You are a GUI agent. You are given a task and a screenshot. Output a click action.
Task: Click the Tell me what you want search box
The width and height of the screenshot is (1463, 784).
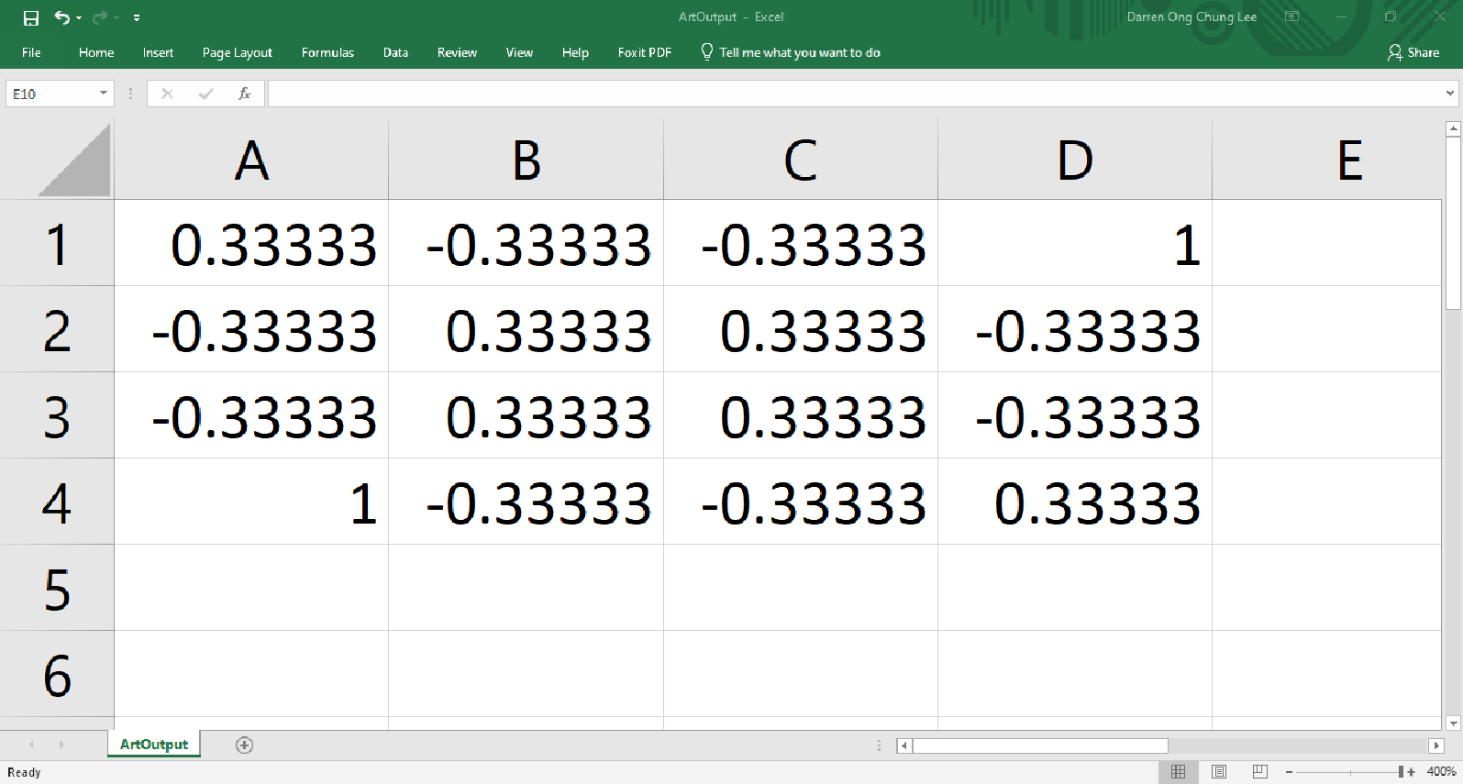click(799, 52)
